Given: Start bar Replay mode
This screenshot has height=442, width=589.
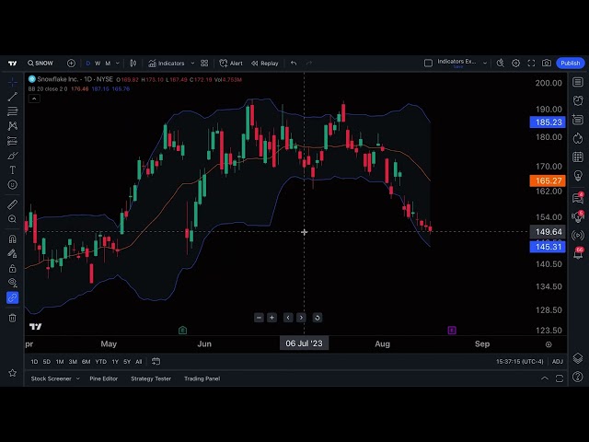Looking at the screenshot, I should click(x=265, y=64).
